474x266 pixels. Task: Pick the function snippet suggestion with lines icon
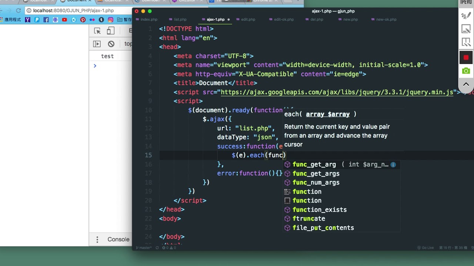[341, 192]
